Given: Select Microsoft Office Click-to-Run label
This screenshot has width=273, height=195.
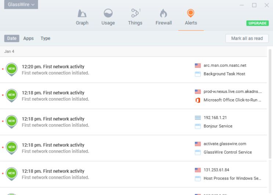Looking at the screenshot, I should (x=232, y=100).
